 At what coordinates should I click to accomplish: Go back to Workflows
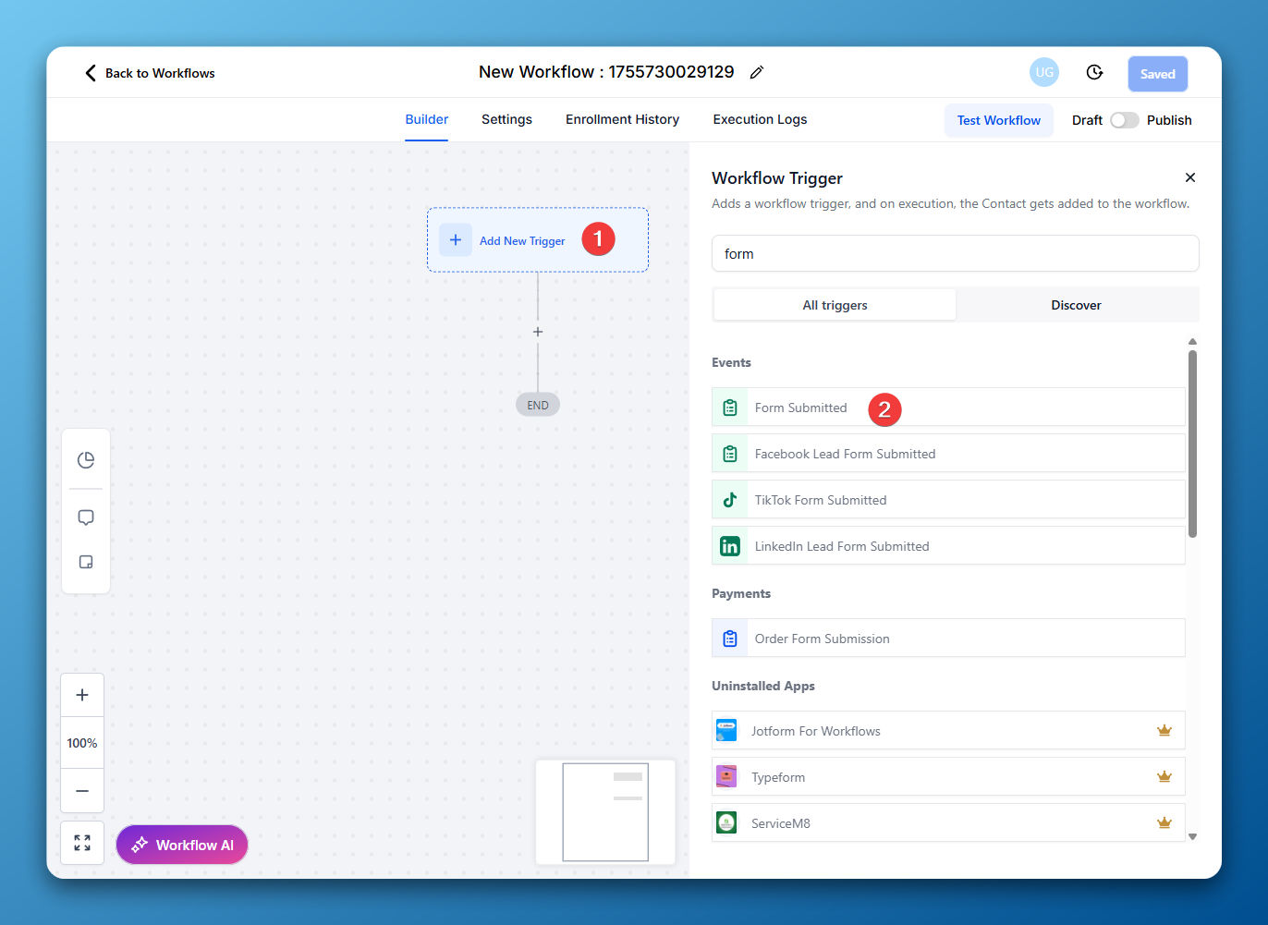(150, 73)
